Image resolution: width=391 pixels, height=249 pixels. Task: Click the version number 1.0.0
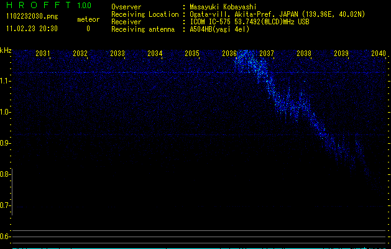pyautogui.click(x=85, y=6)
